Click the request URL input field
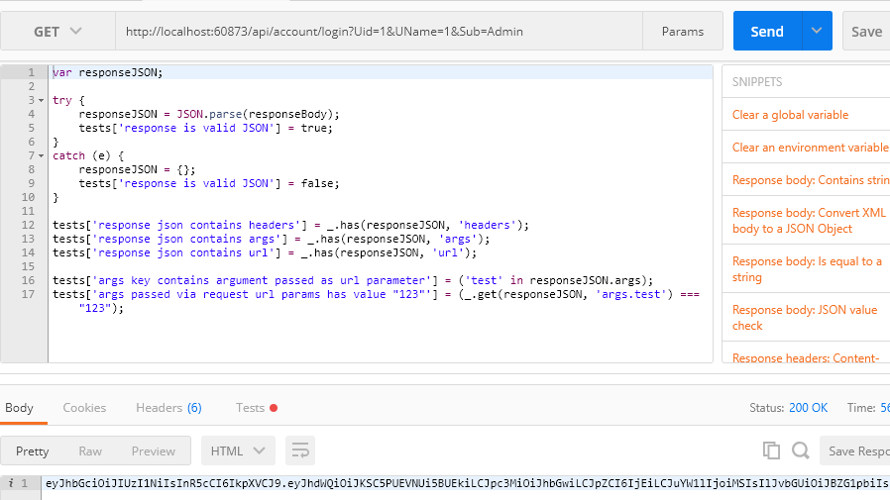This screenshot has height=500, width=890. click(x=380, y=31)
